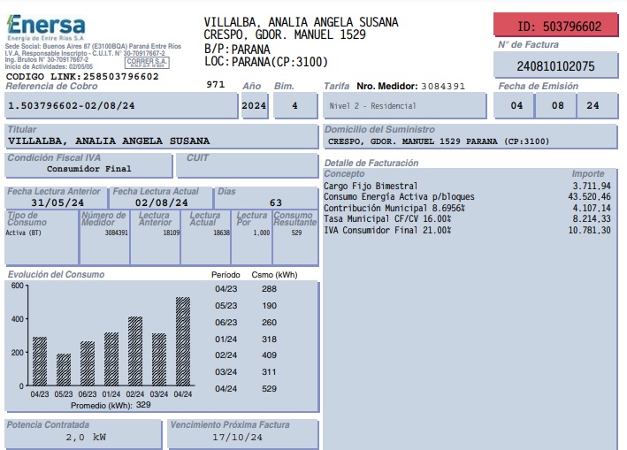627x450 pixels.
Task: Click the Potencia Contratada 2,0 kW field
Action: (x=85, y=437)
